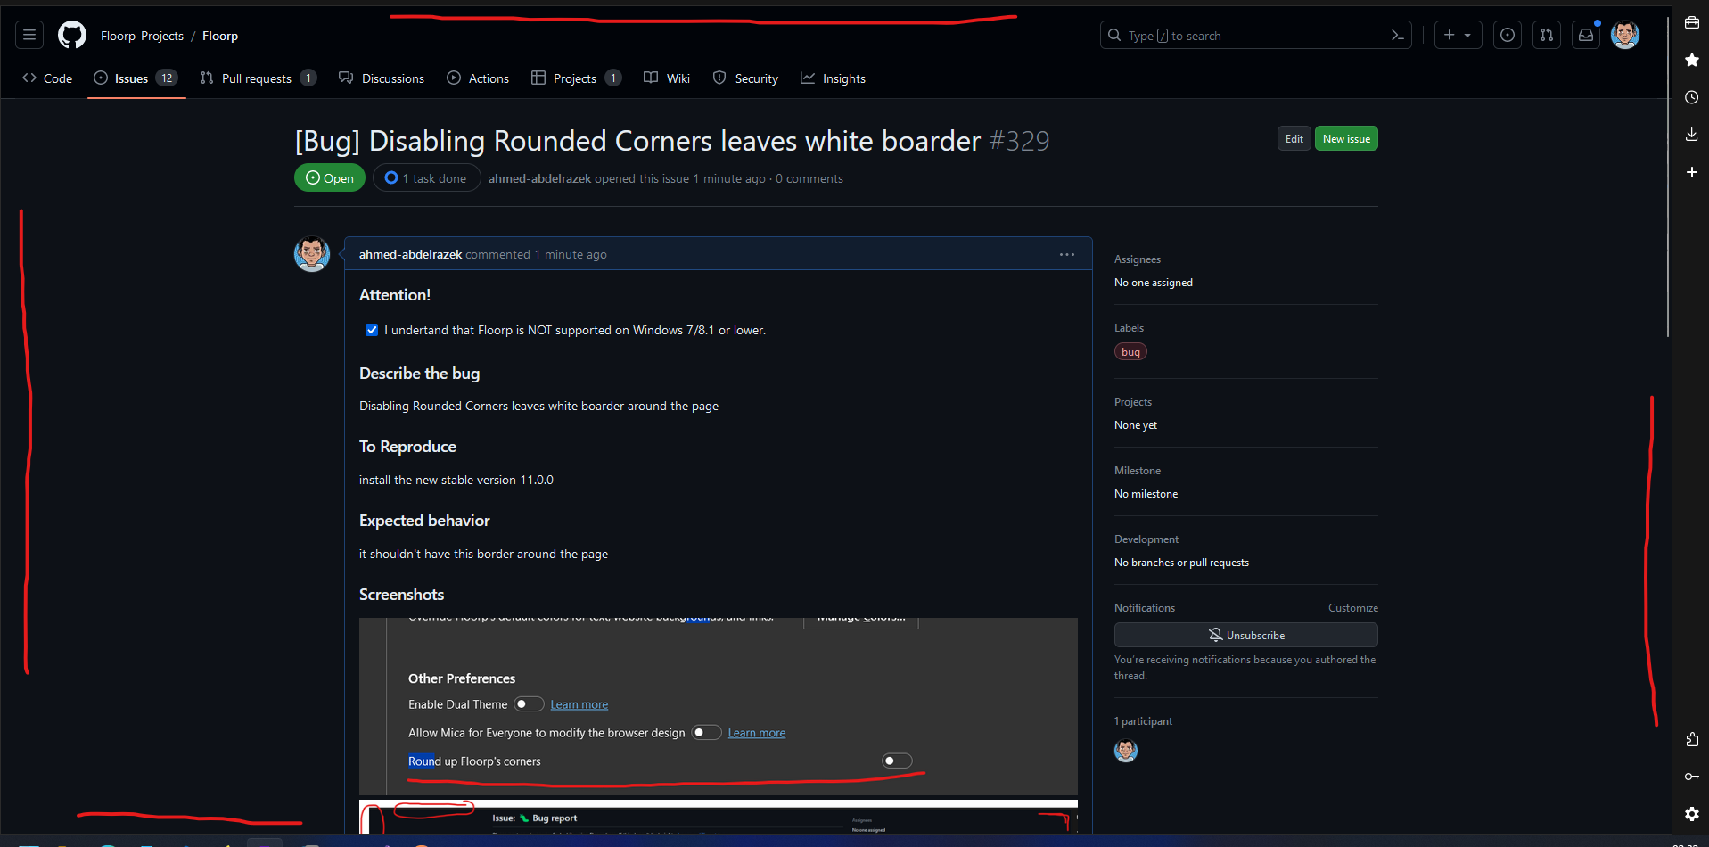Image resolution: width=1709 pixels, height=847 pixels.
Task: Open the command palette icon in search bar
Action: pos(1397,35)
